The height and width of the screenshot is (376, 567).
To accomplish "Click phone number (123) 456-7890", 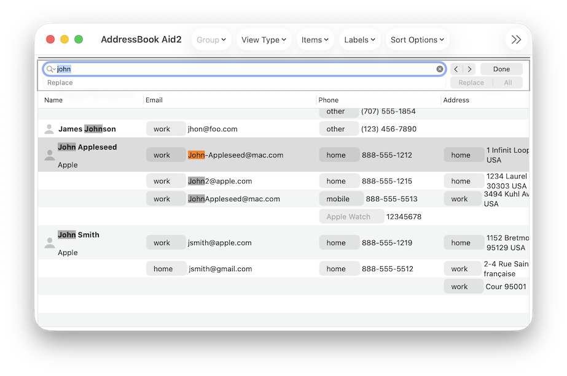I will pyautogui.click(x=389, y=129).
